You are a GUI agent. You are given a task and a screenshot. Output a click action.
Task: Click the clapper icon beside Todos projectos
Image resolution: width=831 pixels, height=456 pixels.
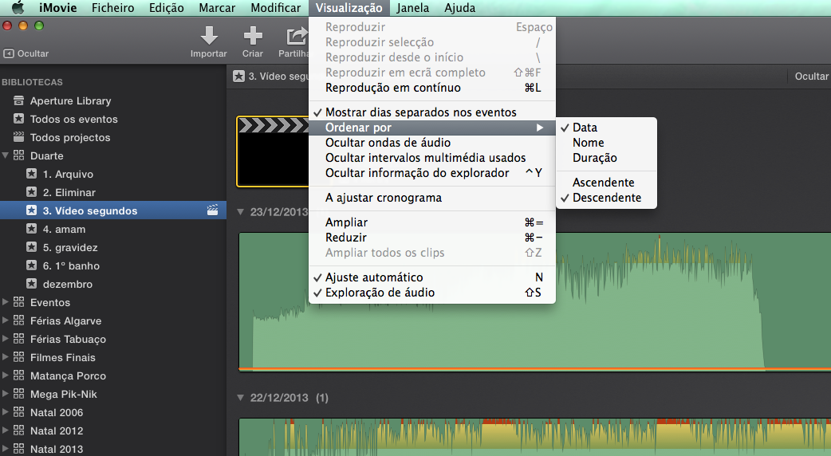coord(18,137)
